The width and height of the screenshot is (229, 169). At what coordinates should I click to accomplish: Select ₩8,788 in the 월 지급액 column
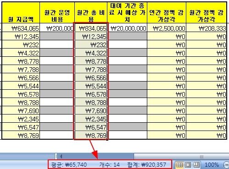pos(21,102)
